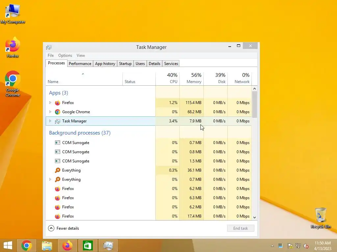
Task: Click the network tray icon
Action: coord(298,246)
